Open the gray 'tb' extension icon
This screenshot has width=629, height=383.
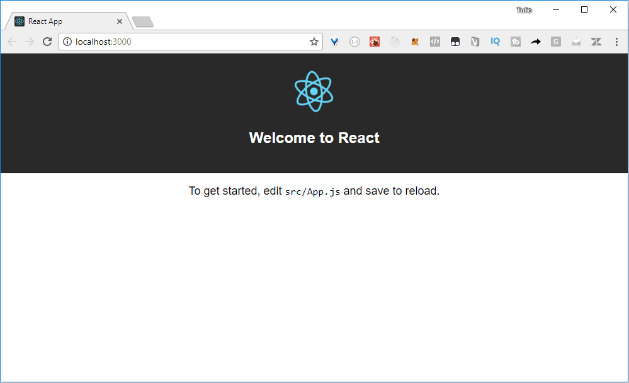pos(516,42)
